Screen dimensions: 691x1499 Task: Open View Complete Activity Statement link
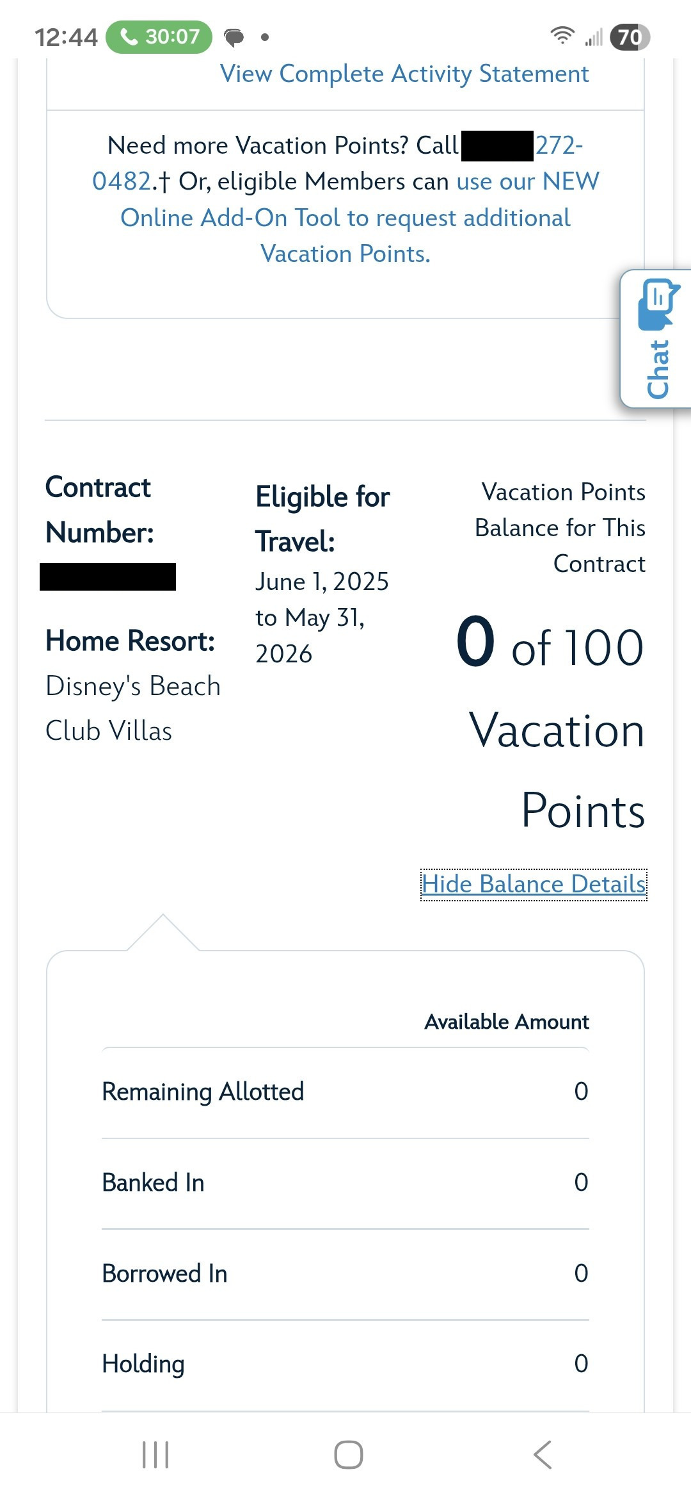pos(404,74)
